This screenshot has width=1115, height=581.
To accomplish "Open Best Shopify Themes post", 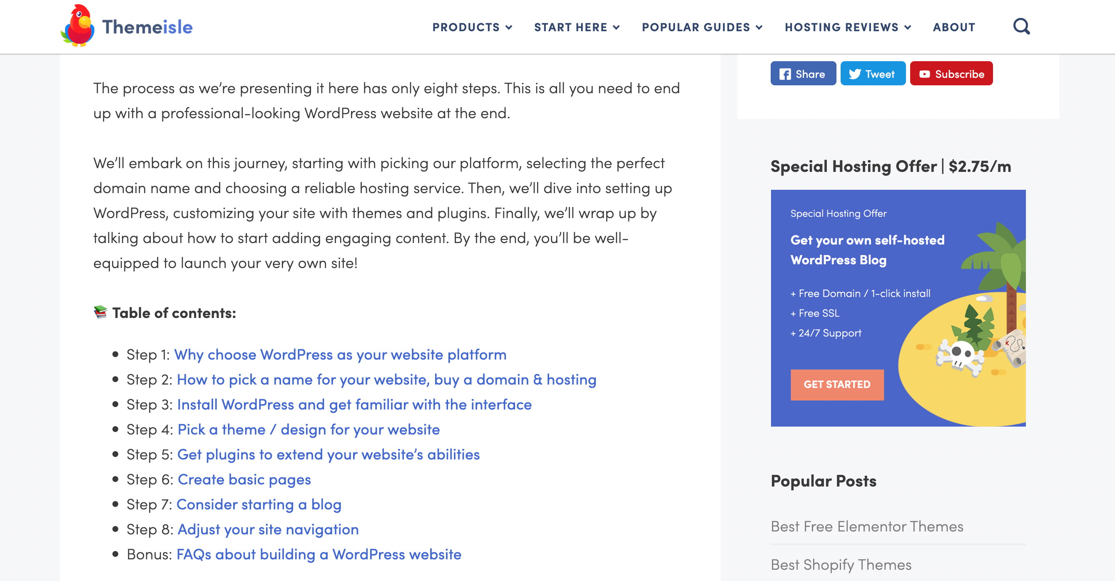I will pyautogui.click(x=841, y=565).
